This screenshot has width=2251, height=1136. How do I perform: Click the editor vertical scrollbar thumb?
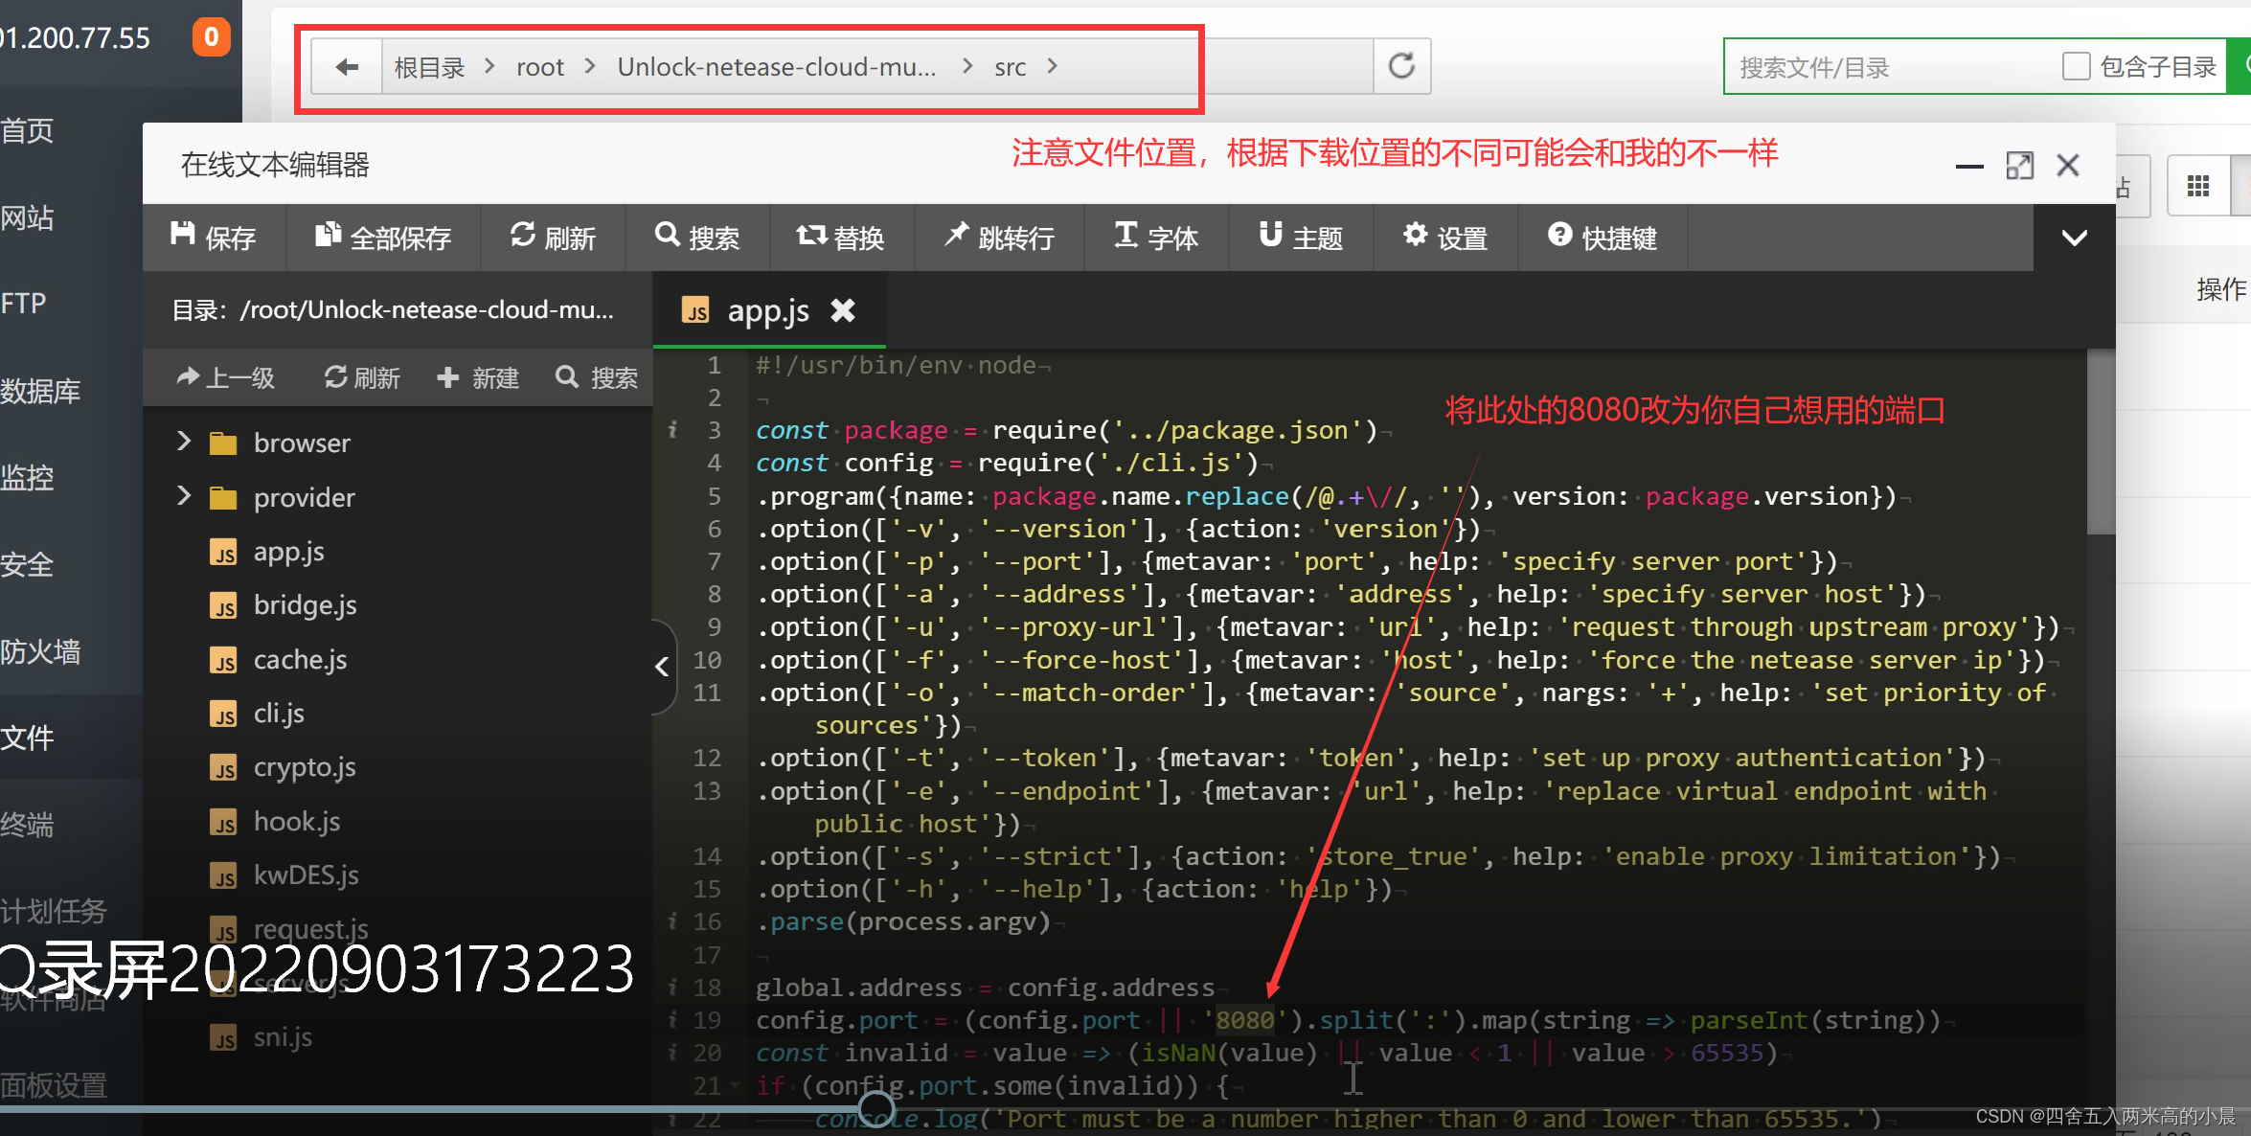pos(2101,443)
